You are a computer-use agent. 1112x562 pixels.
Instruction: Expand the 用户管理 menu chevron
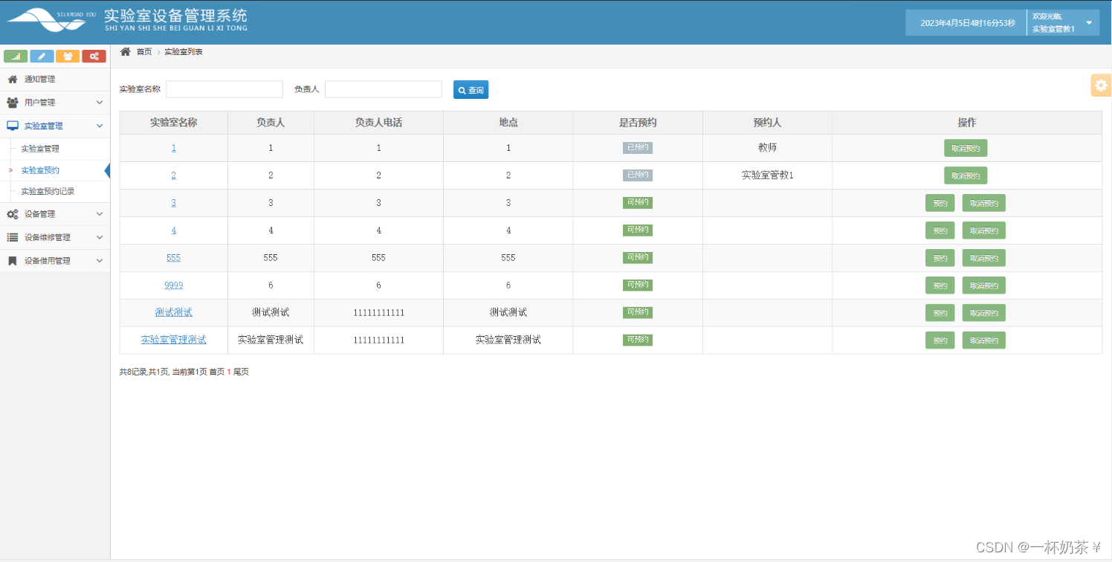coord(100,103)
